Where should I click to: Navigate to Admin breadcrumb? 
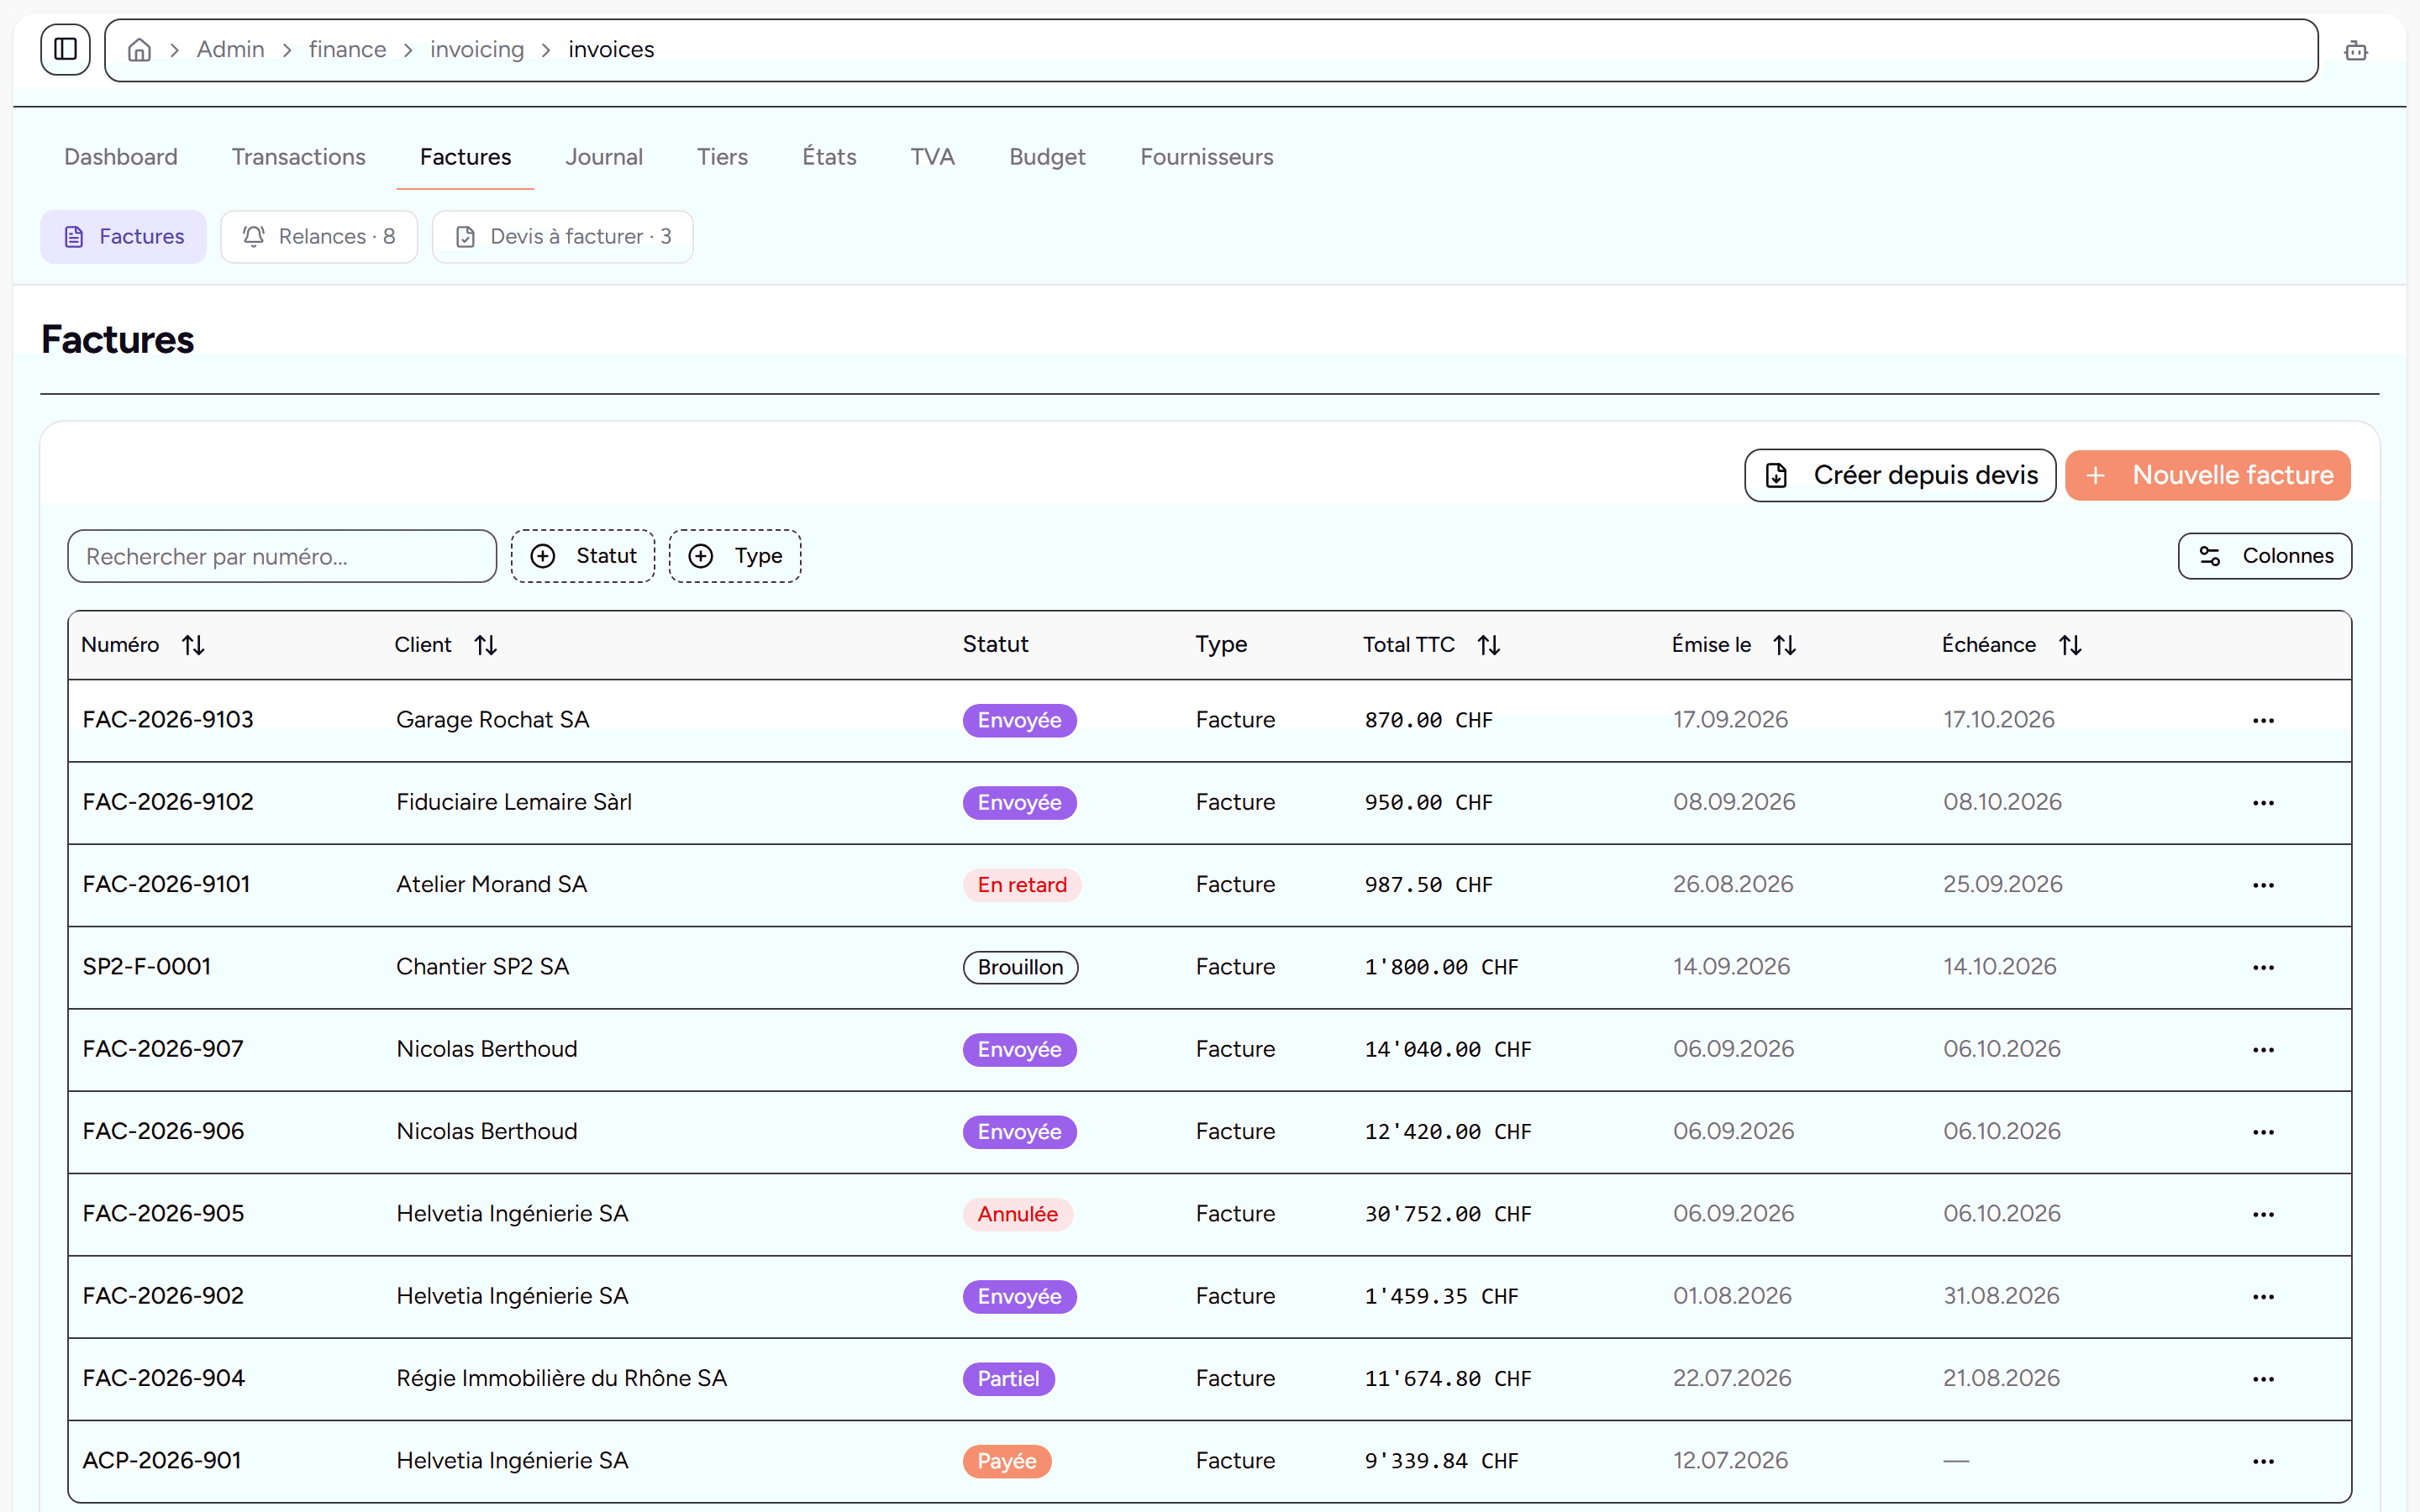tap(231, 50)
